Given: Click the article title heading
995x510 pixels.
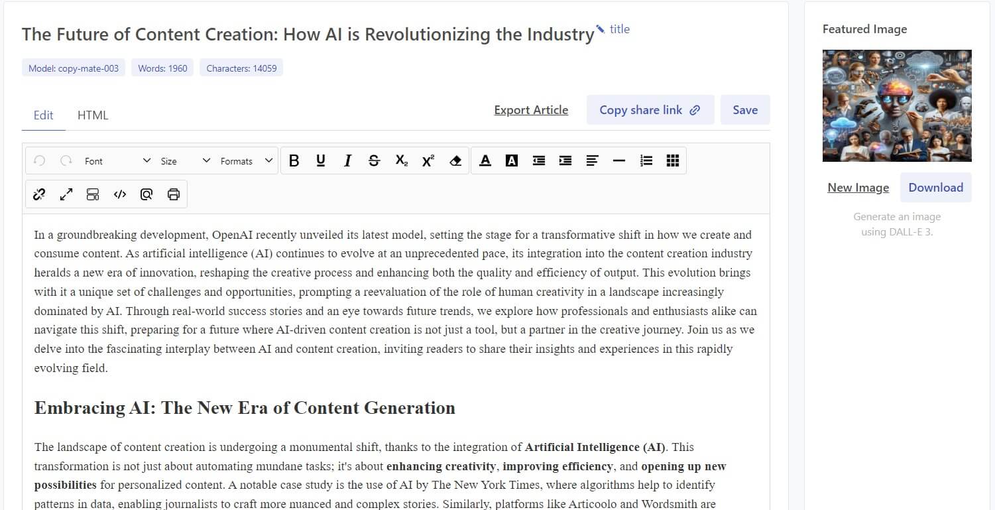Looking at the screenshot, I should (308, 34).
